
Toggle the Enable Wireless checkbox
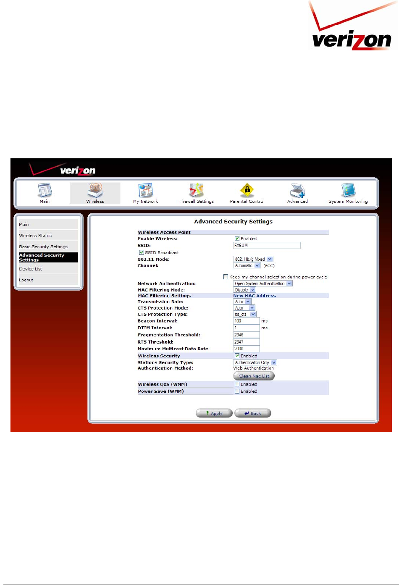[237, 239]
